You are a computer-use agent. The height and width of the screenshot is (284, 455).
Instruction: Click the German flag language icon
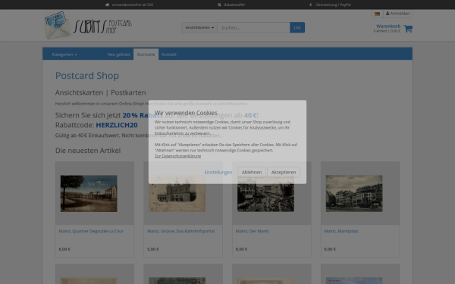(377, 14)
